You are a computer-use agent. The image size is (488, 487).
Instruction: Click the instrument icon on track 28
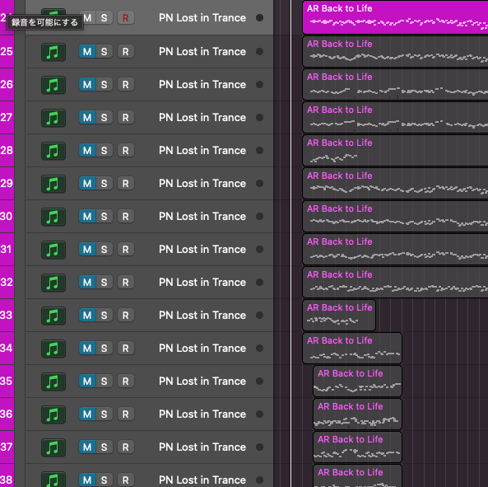tap(53, 151)
